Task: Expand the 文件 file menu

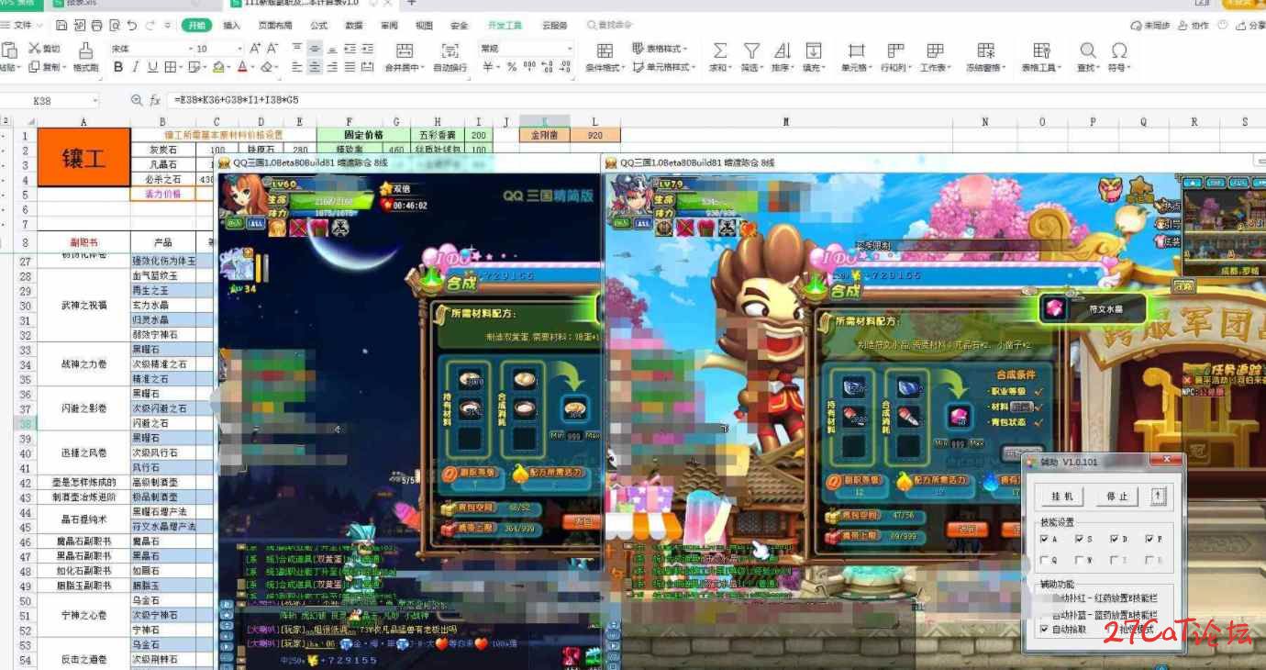Action: [x=24, y=26]
